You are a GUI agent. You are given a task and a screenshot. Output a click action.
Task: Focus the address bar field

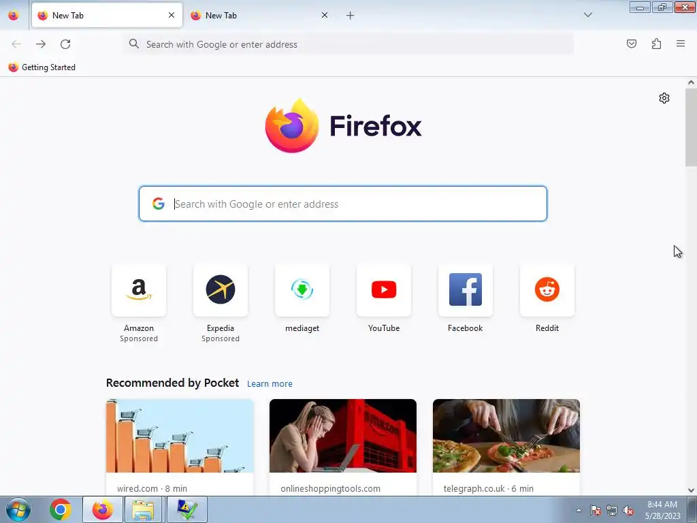click(348, 44)
